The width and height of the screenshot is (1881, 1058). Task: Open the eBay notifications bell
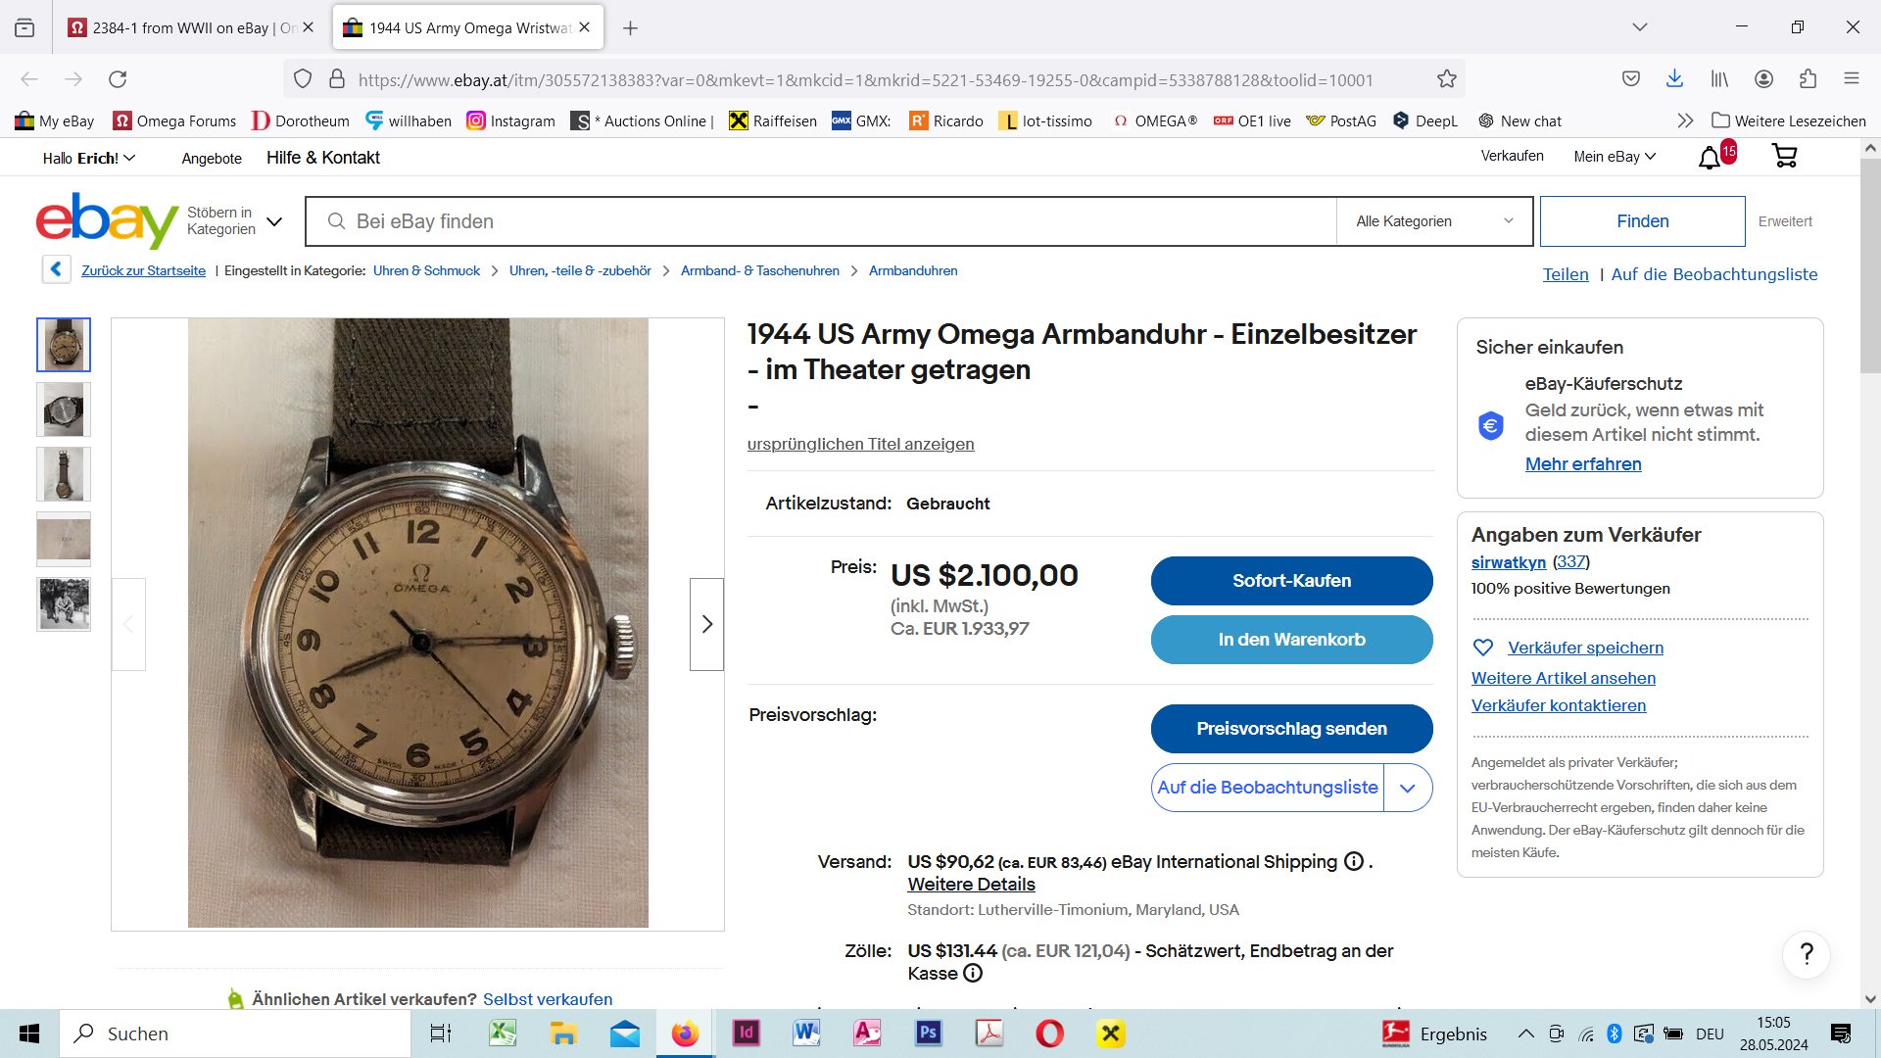coord(1710,157)
